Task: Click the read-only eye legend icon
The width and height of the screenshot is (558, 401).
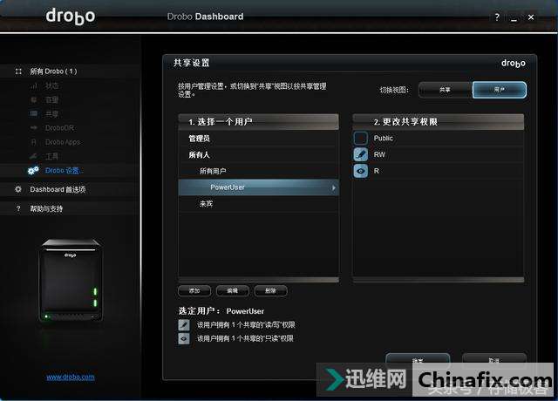Action: coord(184,338)
